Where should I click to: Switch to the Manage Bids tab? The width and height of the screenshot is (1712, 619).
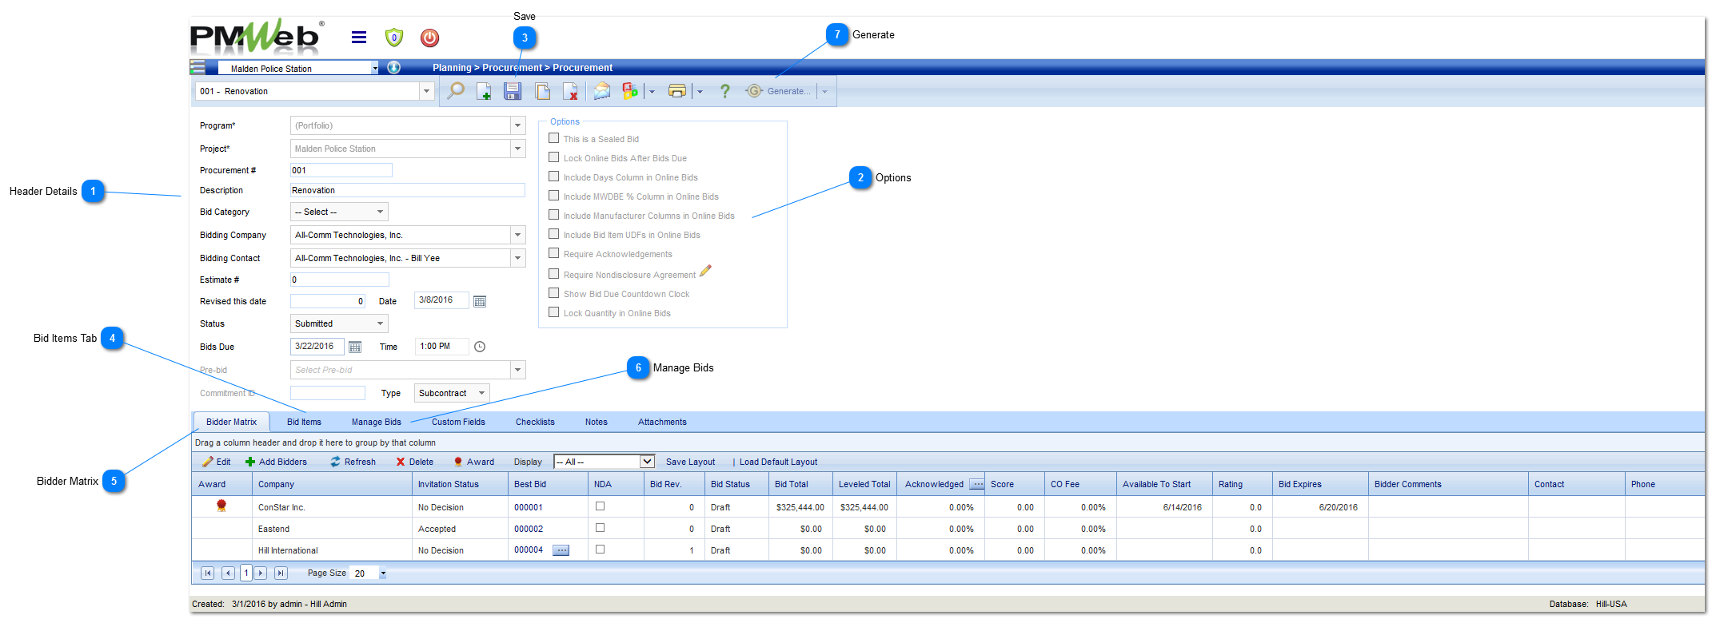click(377, 422)
